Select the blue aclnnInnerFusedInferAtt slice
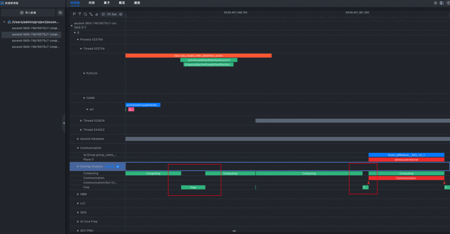 coord(142,105)
